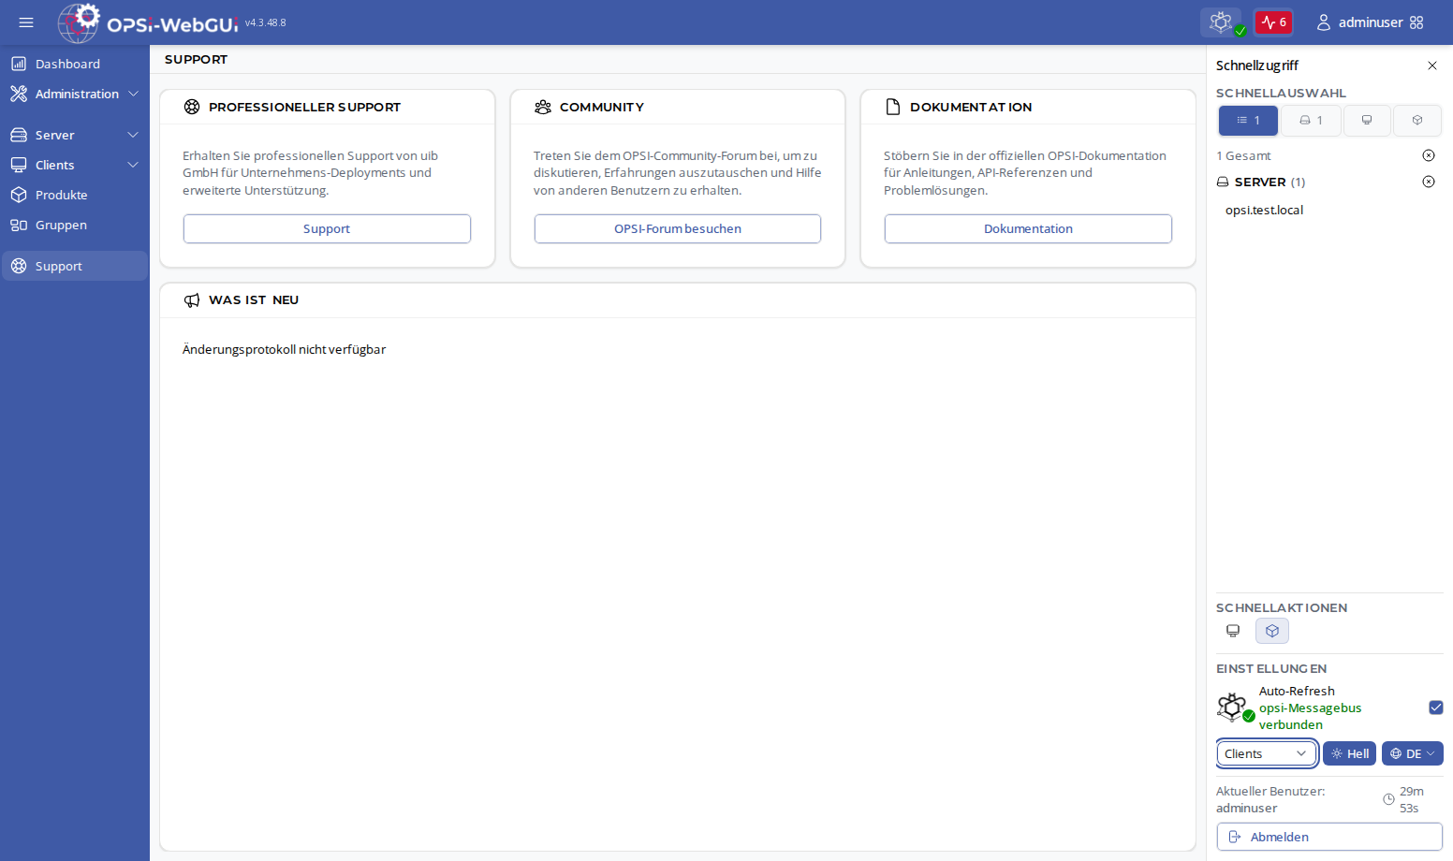Click the Support button in professional support card
The height and width of the screenshot is (861, 1453).
pos(327,228)
